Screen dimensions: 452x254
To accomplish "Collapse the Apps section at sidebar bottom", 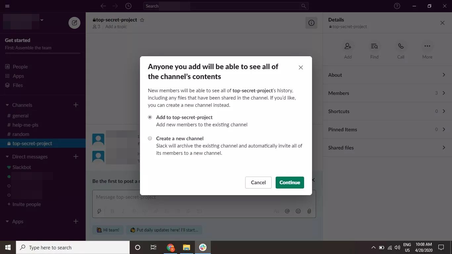I will 7,222.
